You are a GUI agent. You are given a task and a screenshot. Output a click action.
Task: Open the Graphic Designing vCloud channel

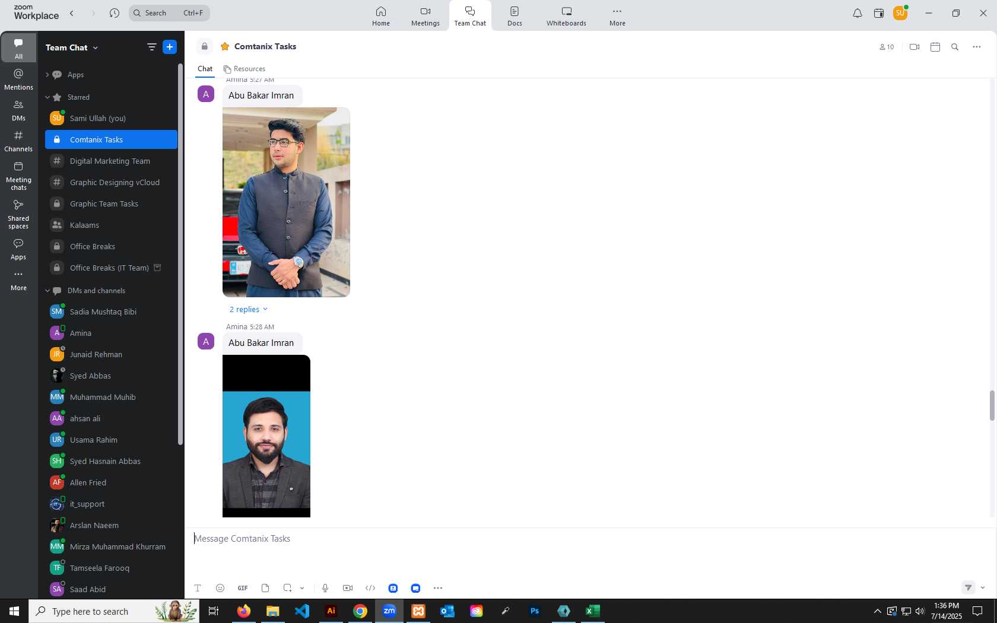[111, 182]
